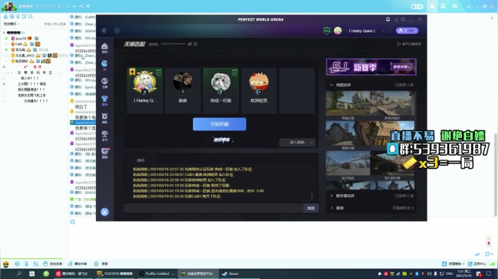Open the music accompaniment button in bottom bar

coord(77,264)
